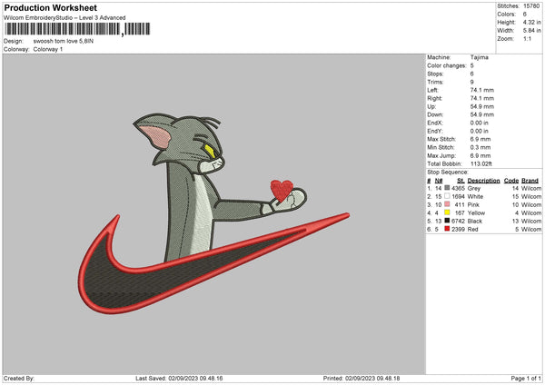This screenshot has height=385, width=545.
Task: Click the 'EndX:' label
Action: pyautogui.click(x=435, y=123)
